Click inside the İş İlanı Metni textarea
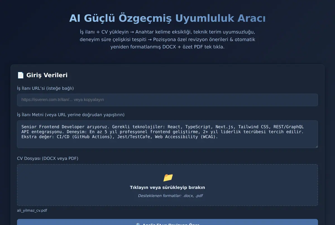The width and height of the screenshot is (335, 225). 167,134
